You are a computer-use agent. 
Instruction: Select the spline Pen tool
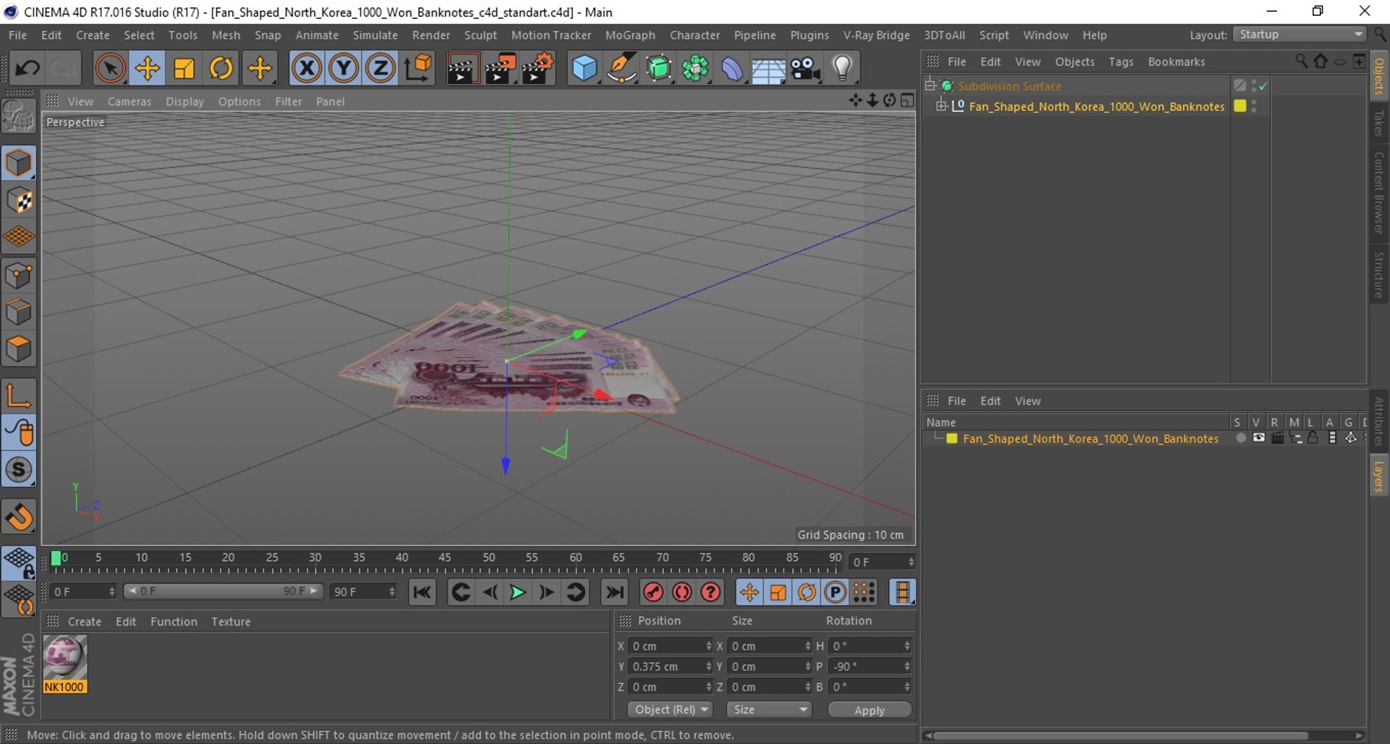621,69
